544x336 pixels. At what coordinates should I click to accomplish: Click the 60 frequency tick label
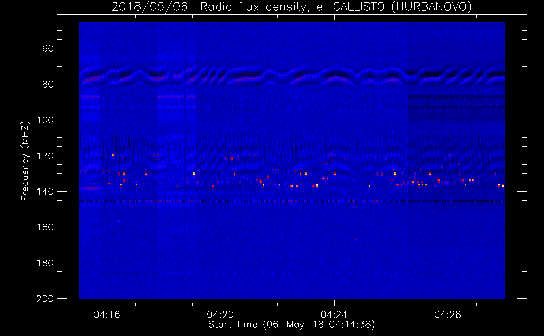[48, 48]
